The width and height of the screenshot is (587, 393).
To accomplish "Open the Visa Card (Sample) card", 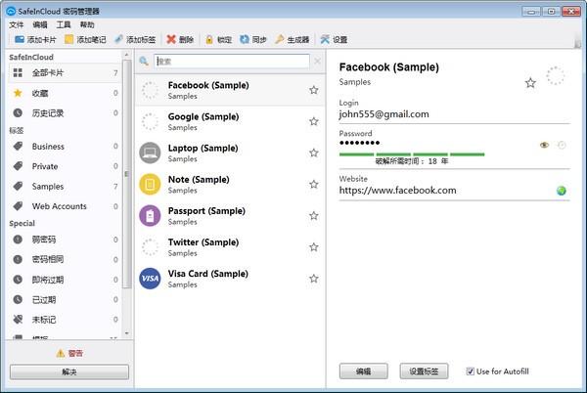I will point(230,279).
